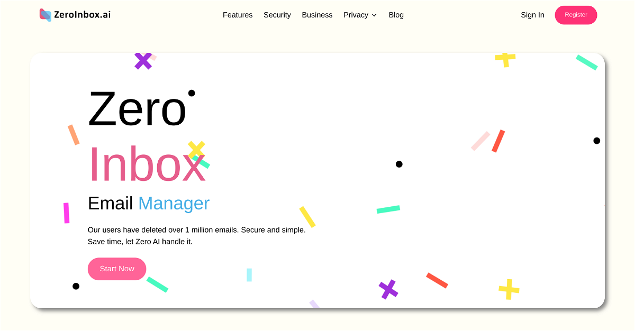
Task: Open the Business menu item
Action: pos(317,15)
